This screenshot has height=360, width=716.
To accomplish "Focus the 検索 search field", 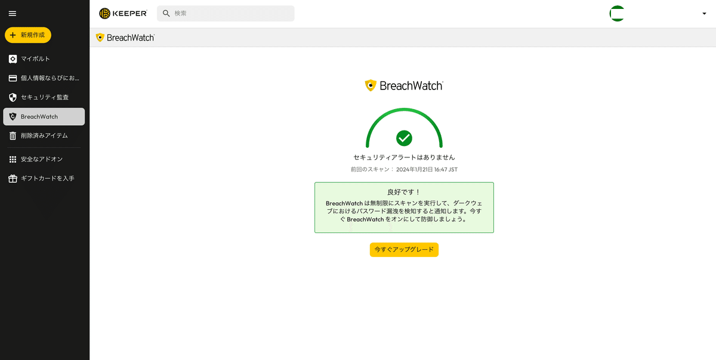I will (226, 13).
